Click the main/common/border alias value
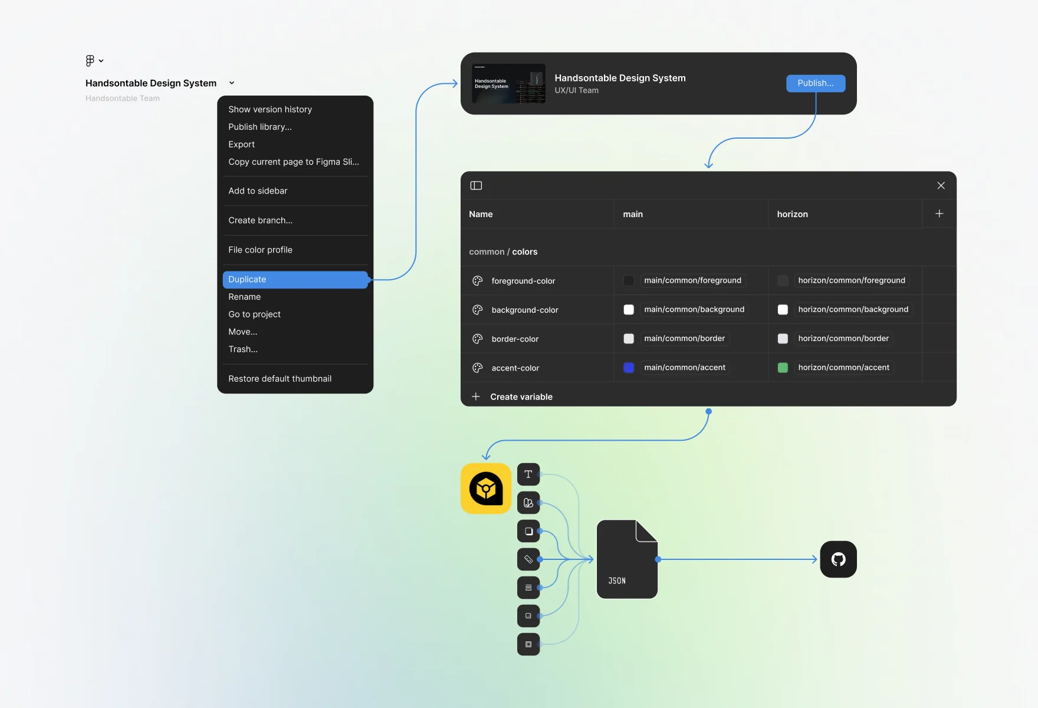 [x=685, y=339]
